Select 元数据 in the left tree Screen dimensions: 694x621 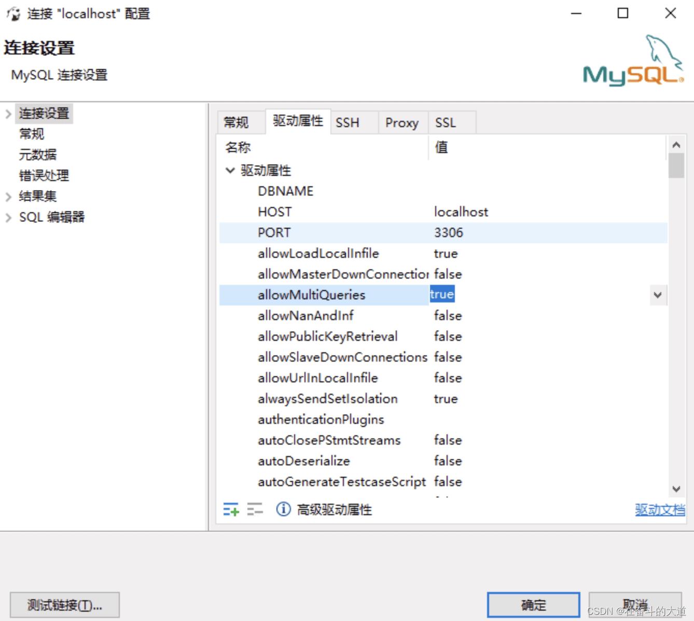pos(38,155)
